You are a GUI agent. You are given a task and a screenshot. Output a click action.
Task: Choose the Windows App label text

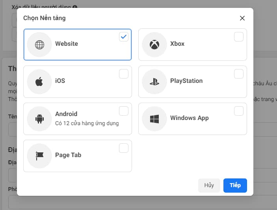(190, 118)
